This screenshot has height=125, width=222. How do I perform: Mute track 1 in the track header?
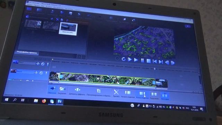click(x=43, y=64)
